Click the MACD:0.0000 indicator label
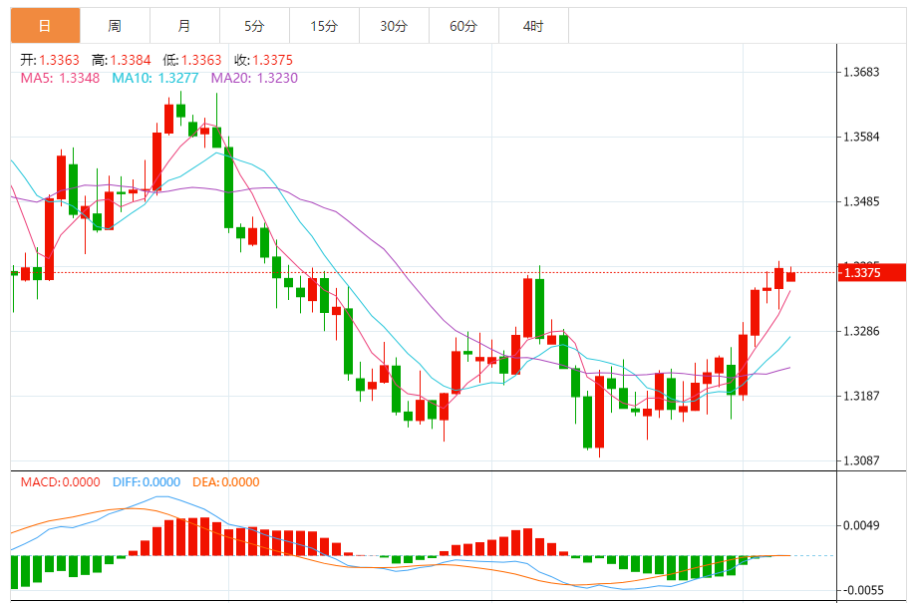 (x=60, y=482)
